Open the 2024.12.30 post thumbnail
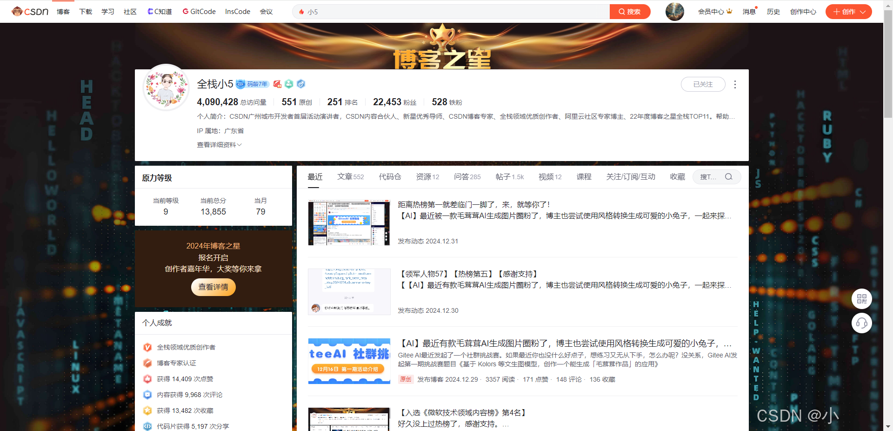The height and width of the screenshot is (431, 893). click(349, 292)
